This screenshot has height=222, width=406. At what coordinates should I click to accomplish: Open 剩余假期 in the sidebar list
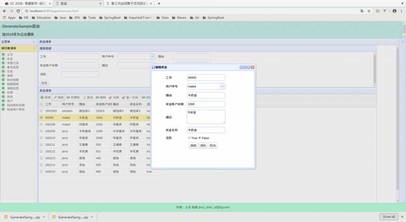(x=13, y=80)
